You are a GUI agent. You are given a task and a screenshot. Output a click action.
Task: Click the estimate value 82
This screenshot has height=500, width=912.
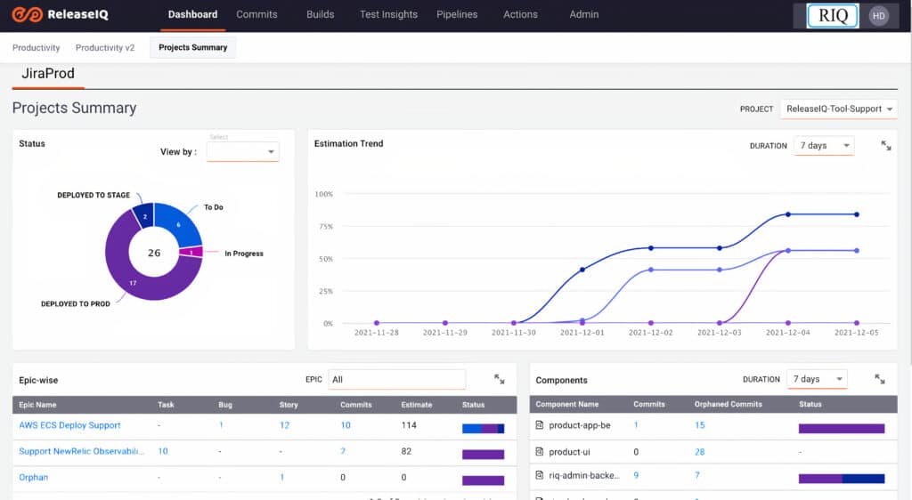coord(406,451)
